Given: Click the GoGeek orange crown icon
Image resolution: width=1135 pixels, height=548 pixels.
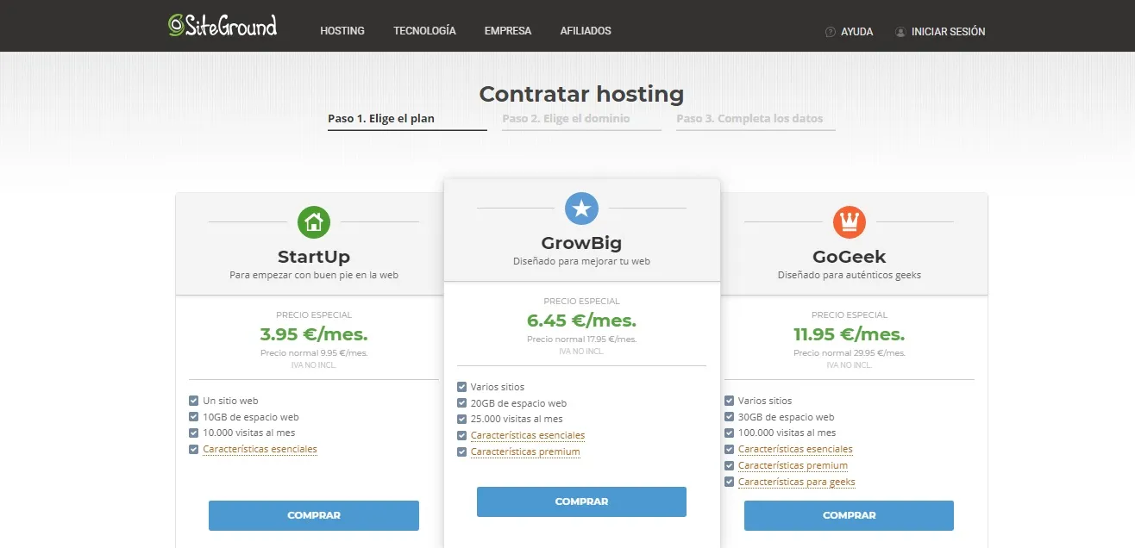Looking at the screenshot, I should pyautogui.click(x=850, y=222).
